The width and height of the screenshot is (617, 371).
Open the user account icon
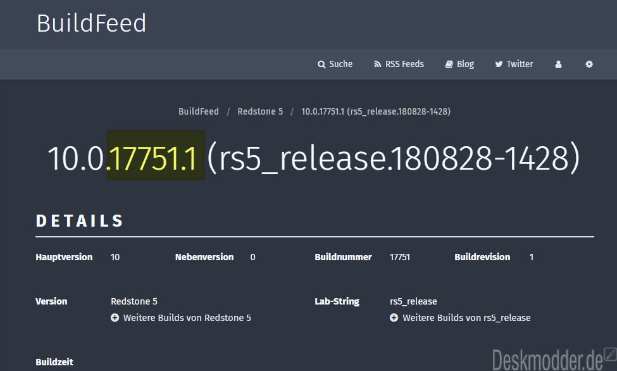(558, 64)
